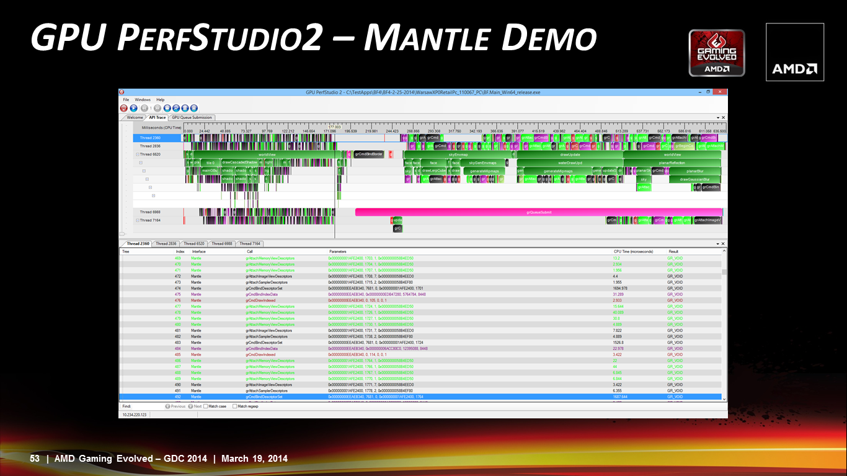Click the drawUpdate timeline block
Image resolution: width=847 pixels, height=476 pixels.
570,154
